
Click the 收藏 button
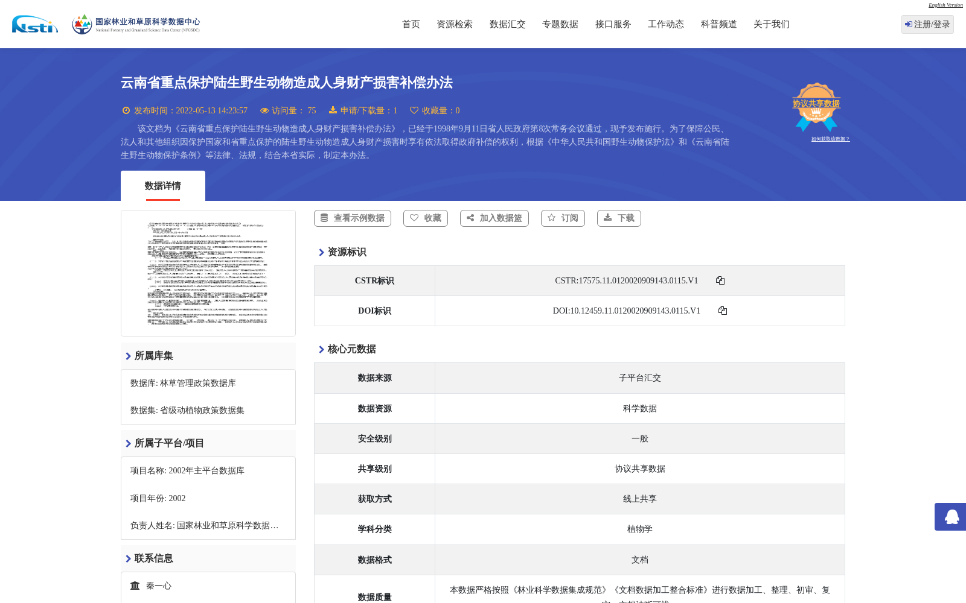tap(426, 218)
